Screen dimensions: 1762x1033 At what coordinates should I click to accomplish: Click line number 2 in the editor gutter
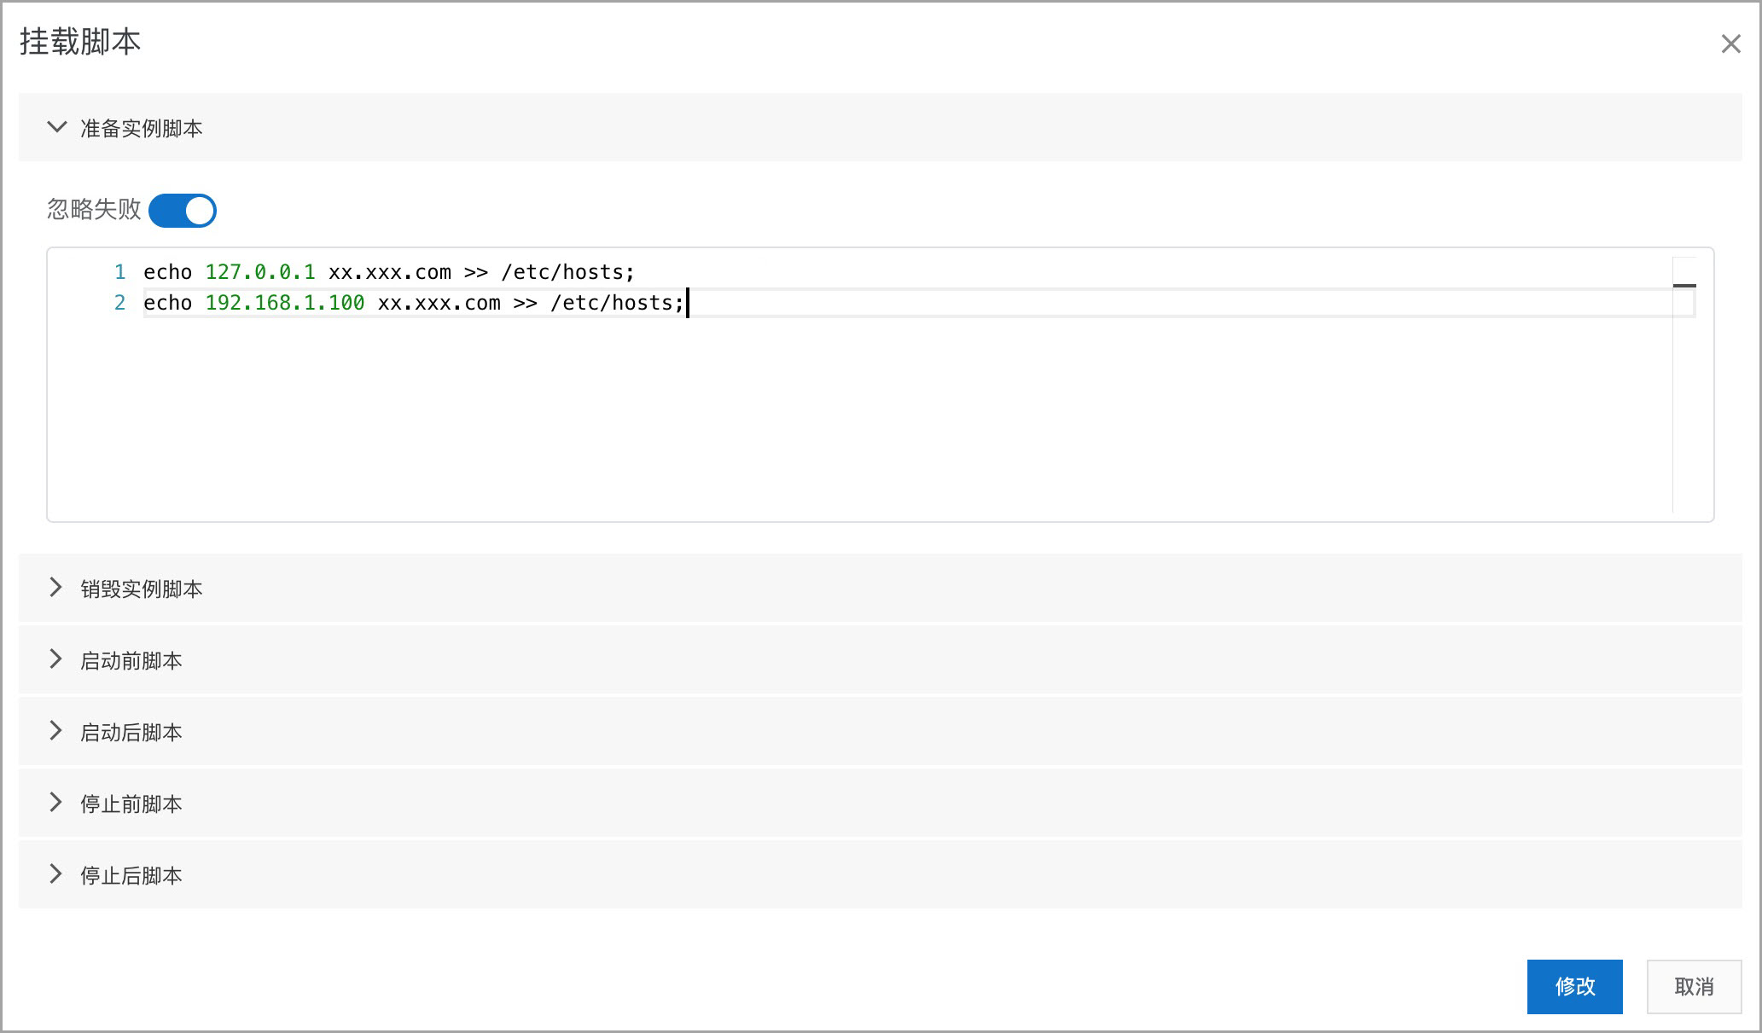120,303
